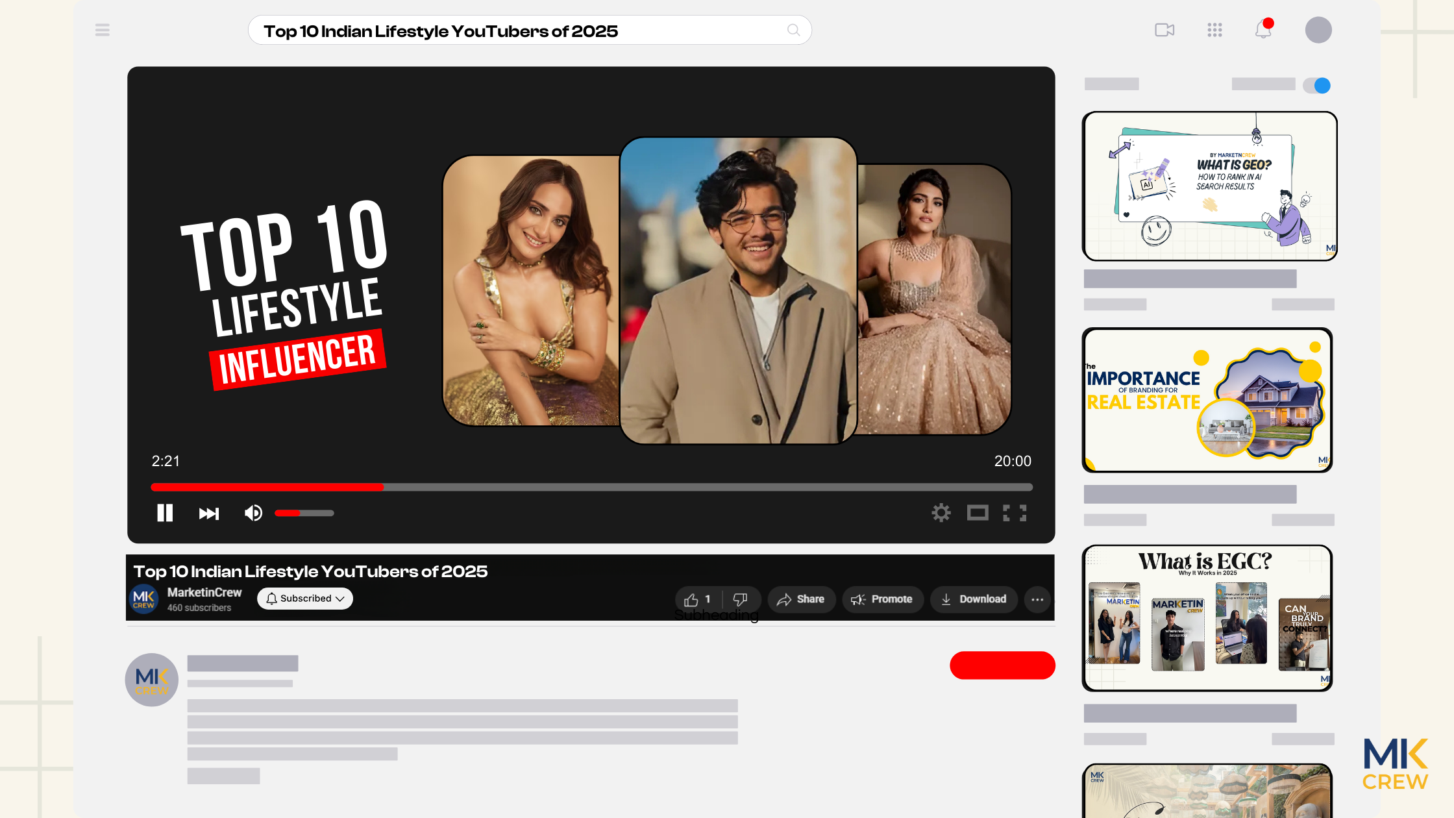
Task: Open the profile avatar circle
Action: tap(1318, 30)
